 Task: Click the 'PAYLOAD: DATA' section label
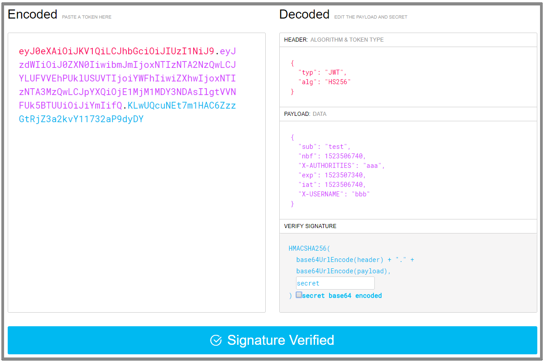(x=305, y=114)
